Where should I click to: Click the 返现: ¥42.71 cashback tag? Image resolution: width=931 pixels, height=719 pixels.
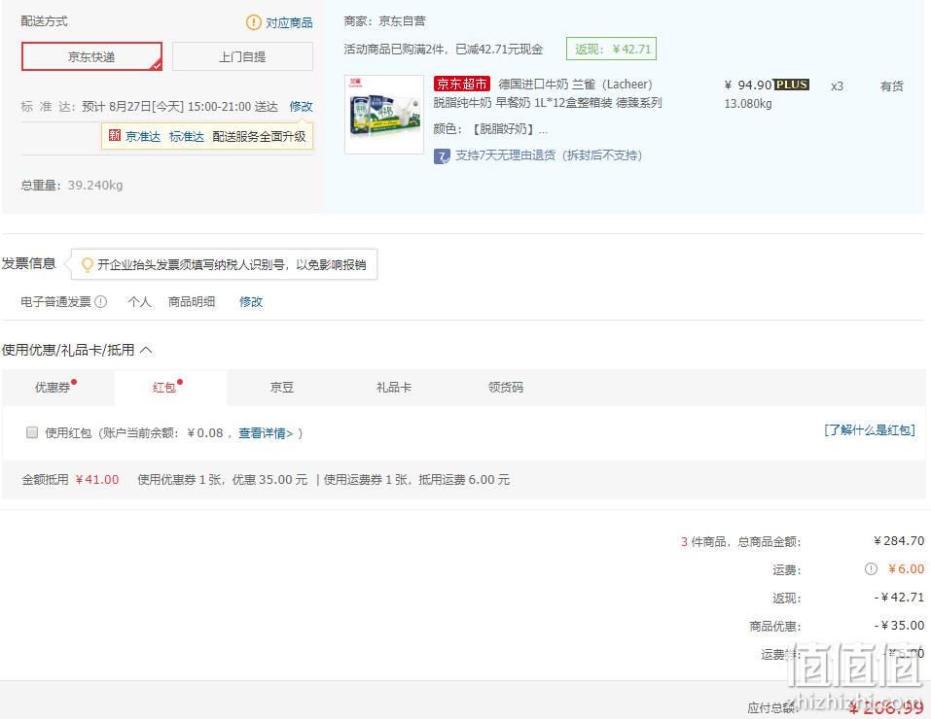(612, 49)
